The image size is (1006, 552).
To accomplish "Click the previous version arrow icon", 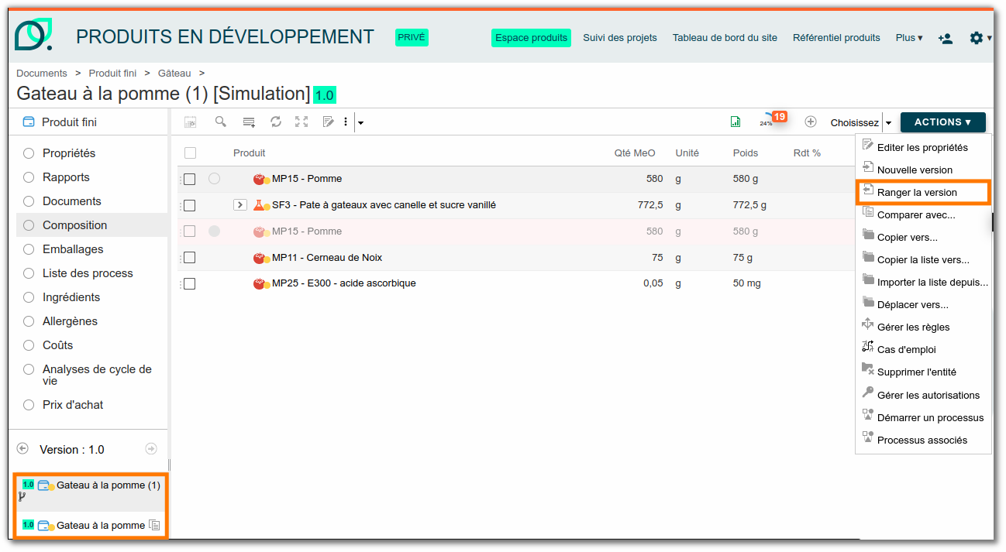I will pos(22,449).
